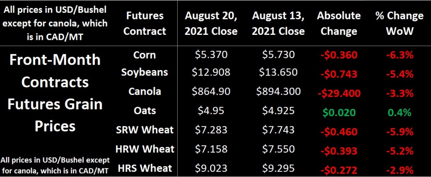
Task: Click Corn's $5.370 closing price
Action: click(211, 55)
